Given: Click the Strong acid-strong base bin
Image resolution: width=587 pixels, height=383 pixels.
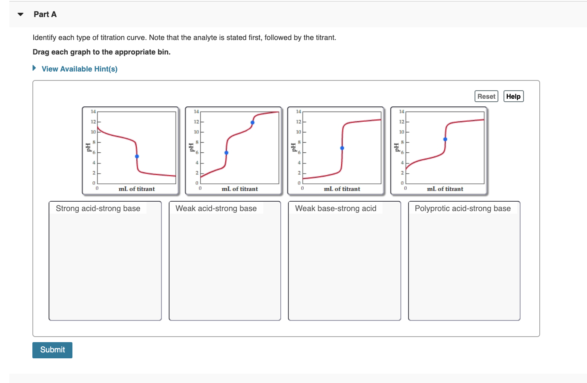Looking at the screenshot, I should point(105,260).
